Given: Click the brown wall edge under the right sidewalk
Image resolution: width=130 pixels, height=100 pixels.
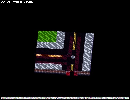Looking at the screenshot, I should click(x=84, y=73).
